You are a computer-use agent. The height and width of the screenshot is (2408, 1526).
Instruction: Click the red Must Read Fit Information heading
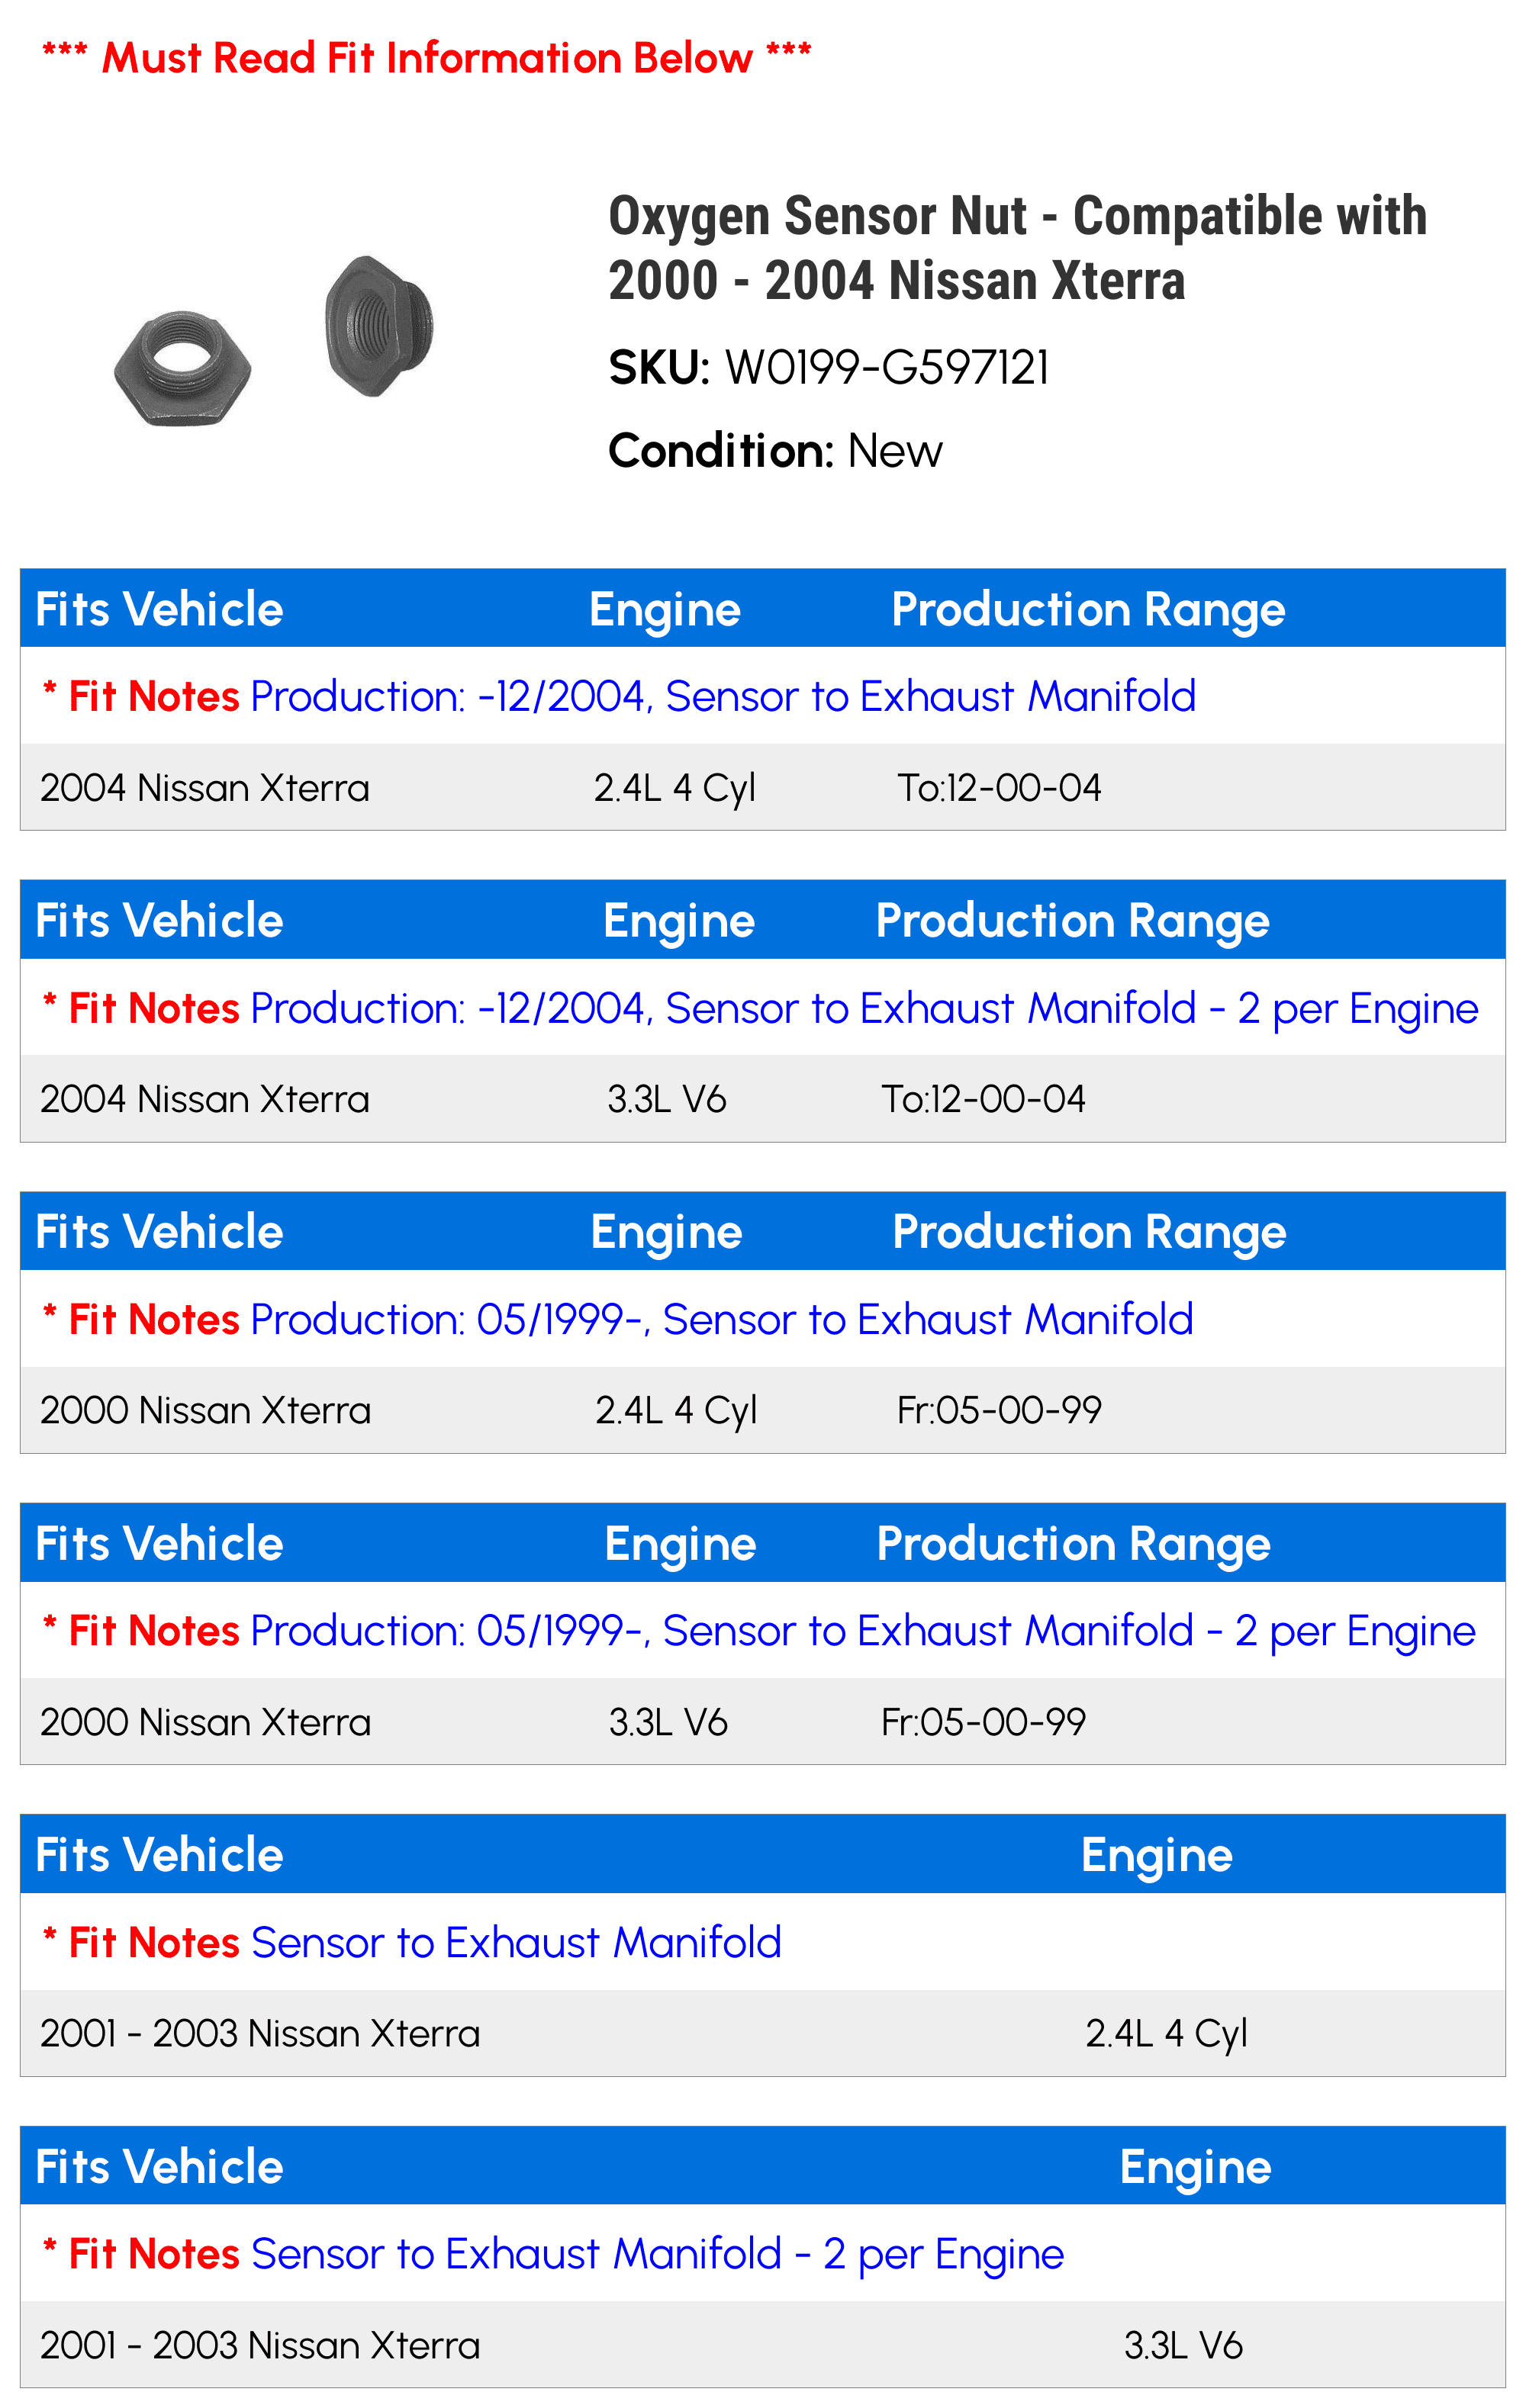click(427, 58)
